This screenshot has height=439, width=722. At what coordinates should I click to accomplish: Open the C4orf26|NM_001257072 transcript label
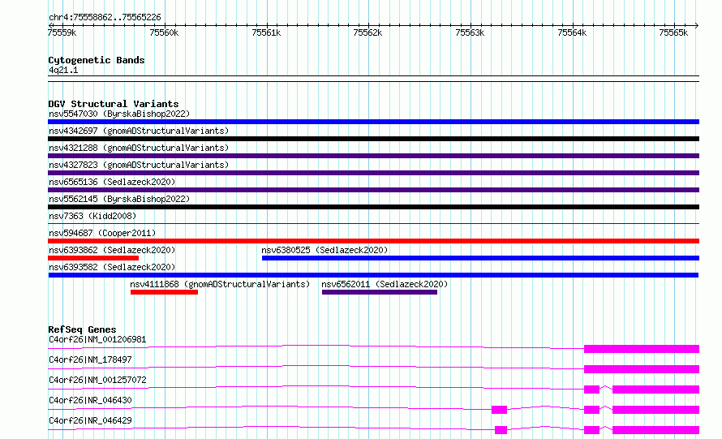97,380
